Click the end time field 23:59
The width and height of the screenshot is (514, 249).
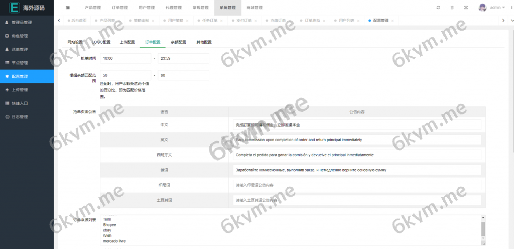coord(183,58)
